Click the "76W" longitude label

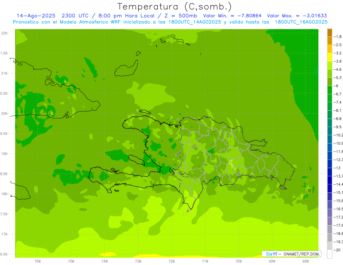(37, 261)
